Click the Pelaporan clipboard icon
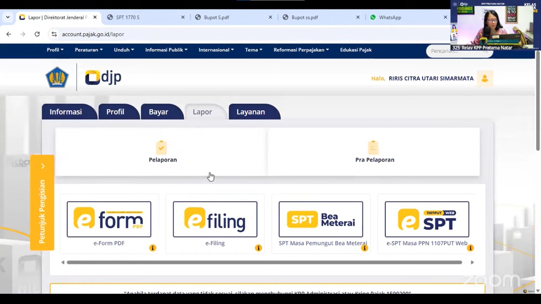541x304 pixels. [x=161, y=148]
